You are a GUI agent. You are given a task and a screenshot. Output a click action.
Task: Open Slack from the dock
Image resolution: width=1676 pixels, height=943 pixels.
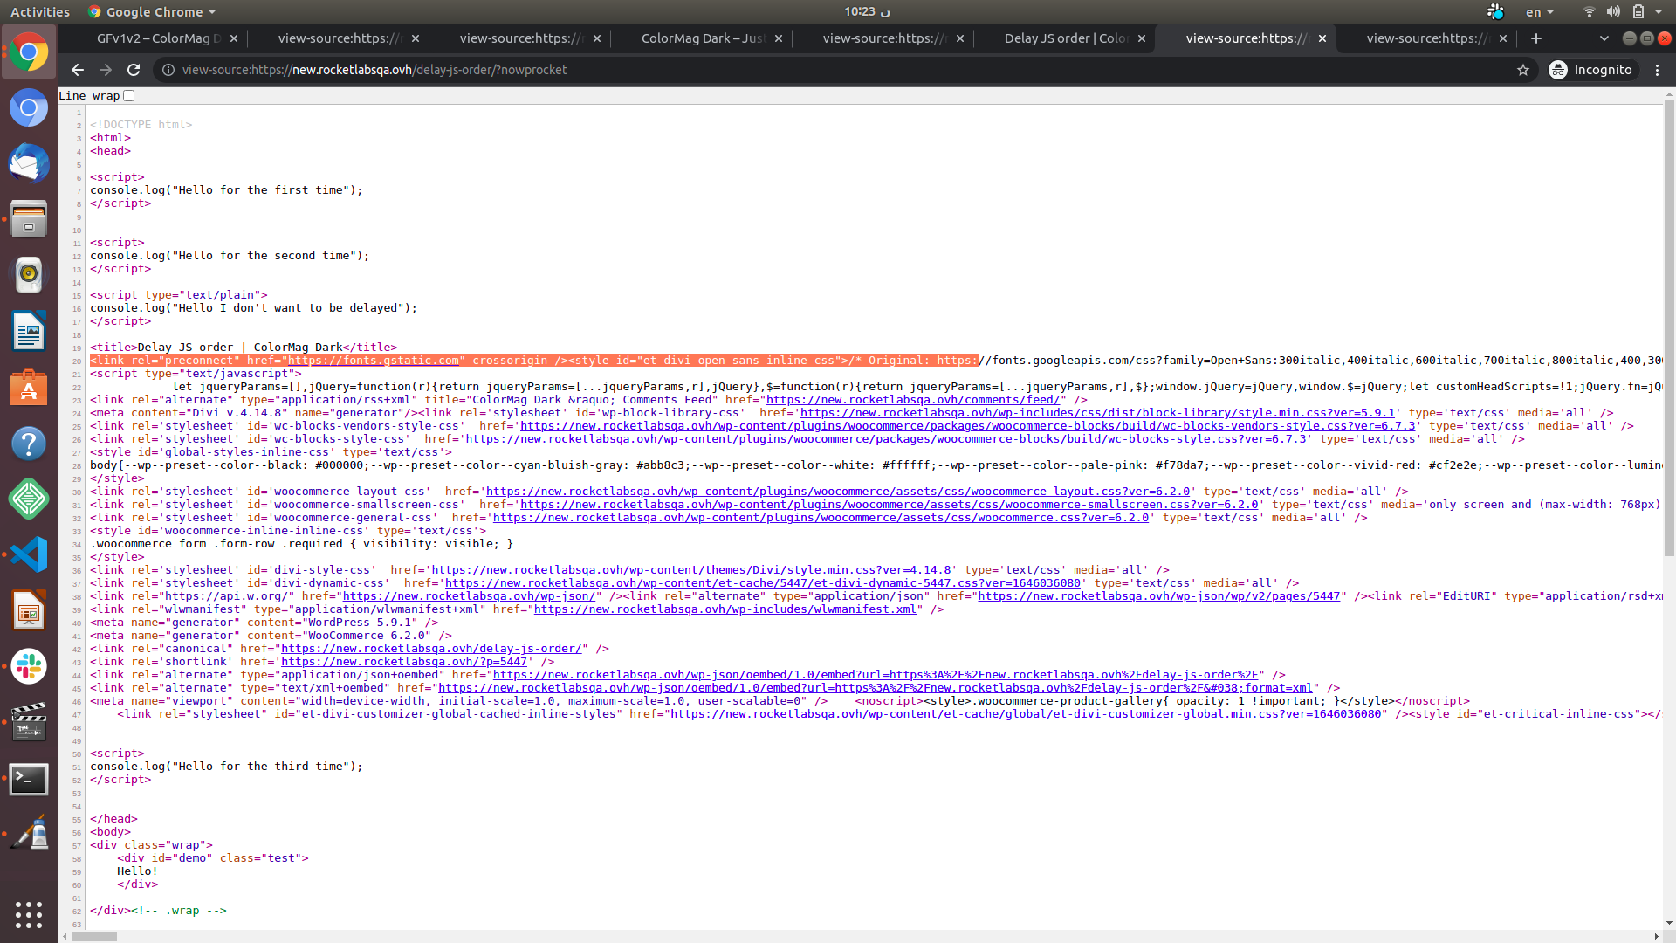coord(29,666)
